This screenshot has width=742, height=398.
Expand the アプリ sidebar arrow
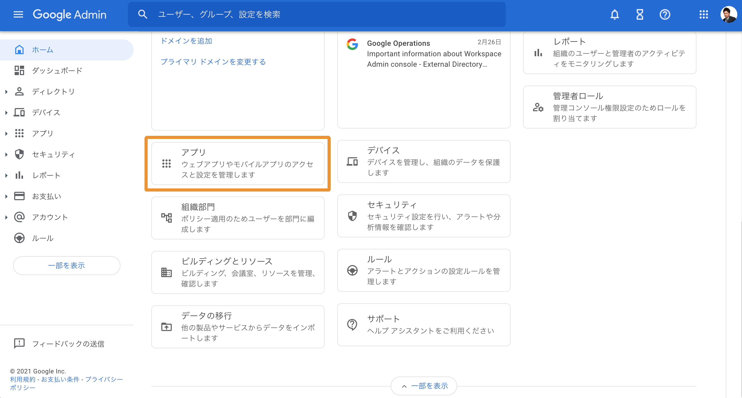pos(6,133)
